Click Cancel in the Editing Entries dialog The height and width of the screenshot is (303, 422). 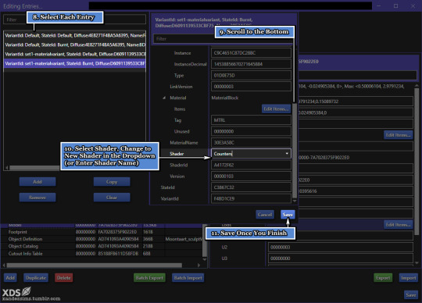pyautogui.click(x=265, y=215)
